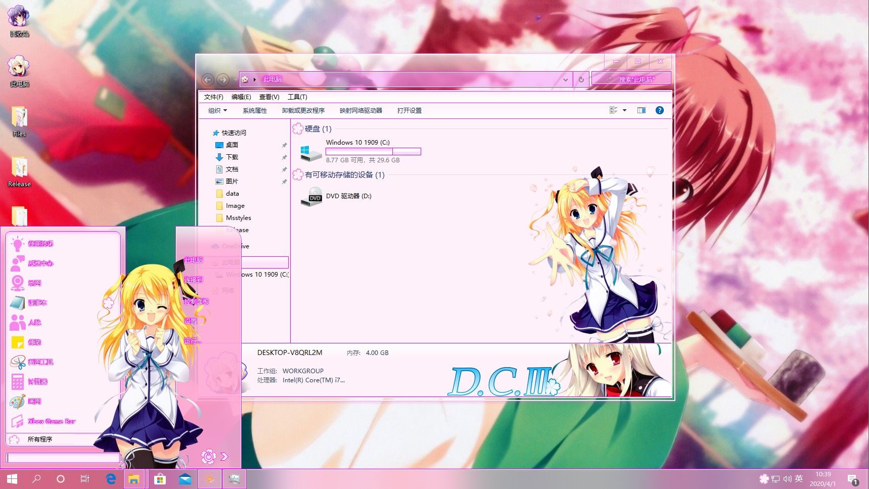This screenshot has width=869, height=489.
Task: Toggle the preview pane icon in Explorer toolbar
Action: [641, 110]
